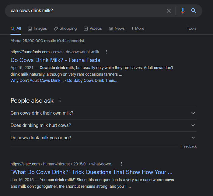
Task: Open the three-dot menu beside the faunafacts.com result
Action: point(106,52)
